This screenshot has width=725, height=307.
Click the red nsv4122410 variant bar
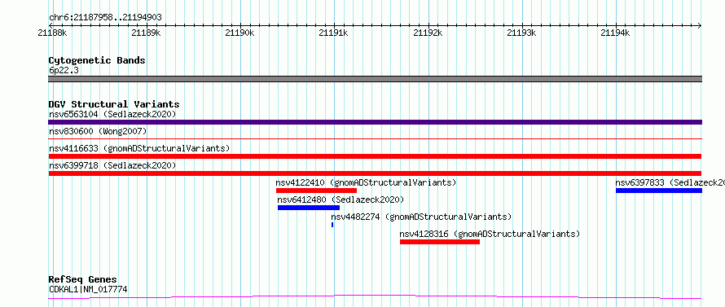coord(316,191)
